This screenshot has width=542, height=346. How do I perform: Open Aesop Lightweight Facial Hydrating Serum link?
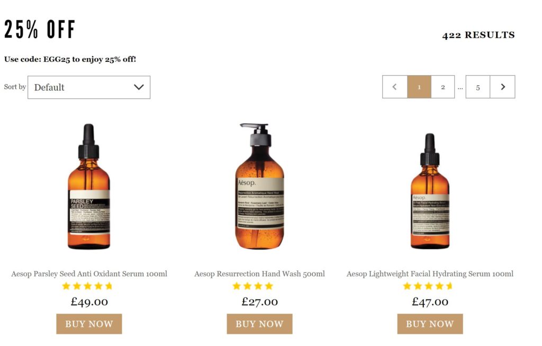point(430,274)
